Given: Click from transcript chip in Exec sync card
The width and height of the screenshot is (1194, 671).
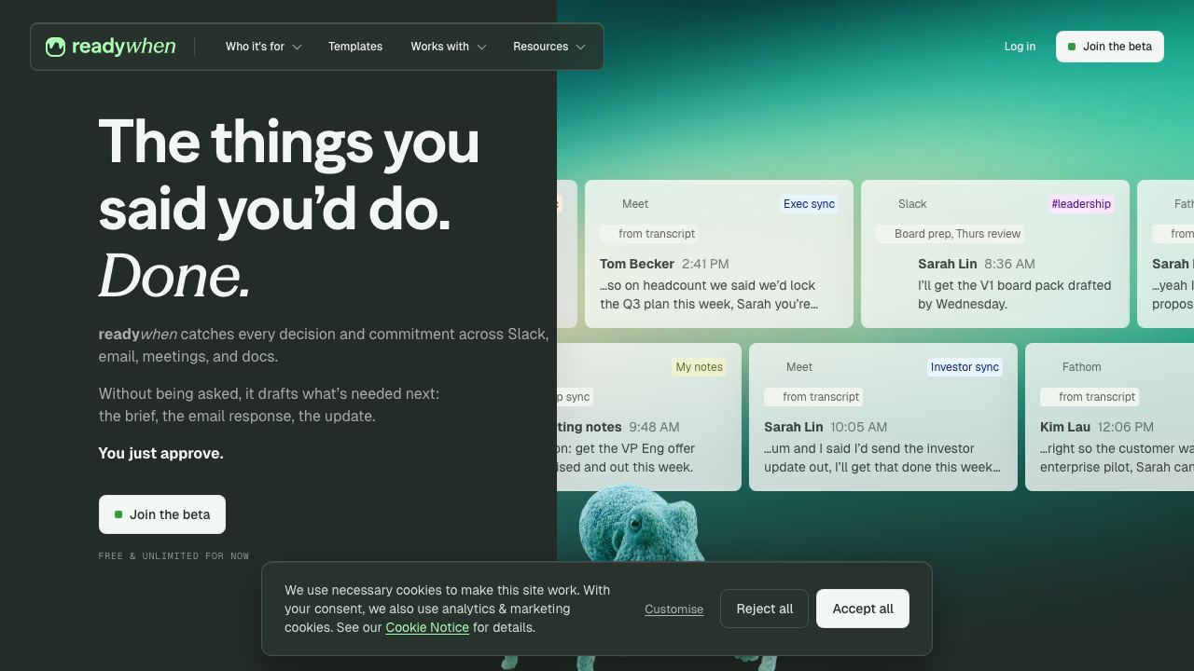Looking at the screenshot, I should [650, 234].
